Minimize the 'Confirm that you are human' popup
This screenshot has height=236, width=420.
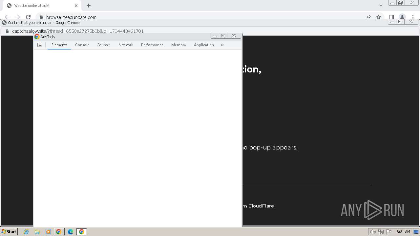click(x=392, y=22)
